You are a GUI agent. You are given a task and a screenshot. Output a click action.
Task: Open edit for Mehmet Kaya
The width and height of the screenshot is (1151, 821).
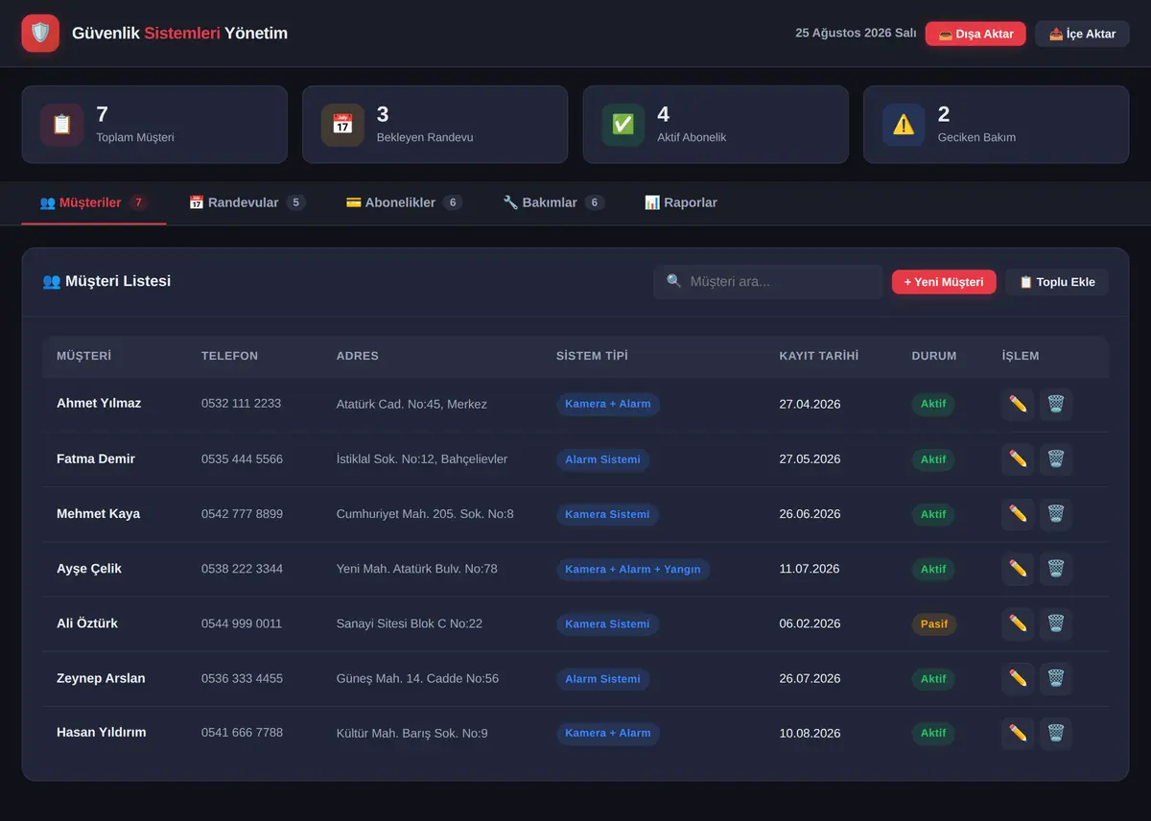[x=1018, y=514]
